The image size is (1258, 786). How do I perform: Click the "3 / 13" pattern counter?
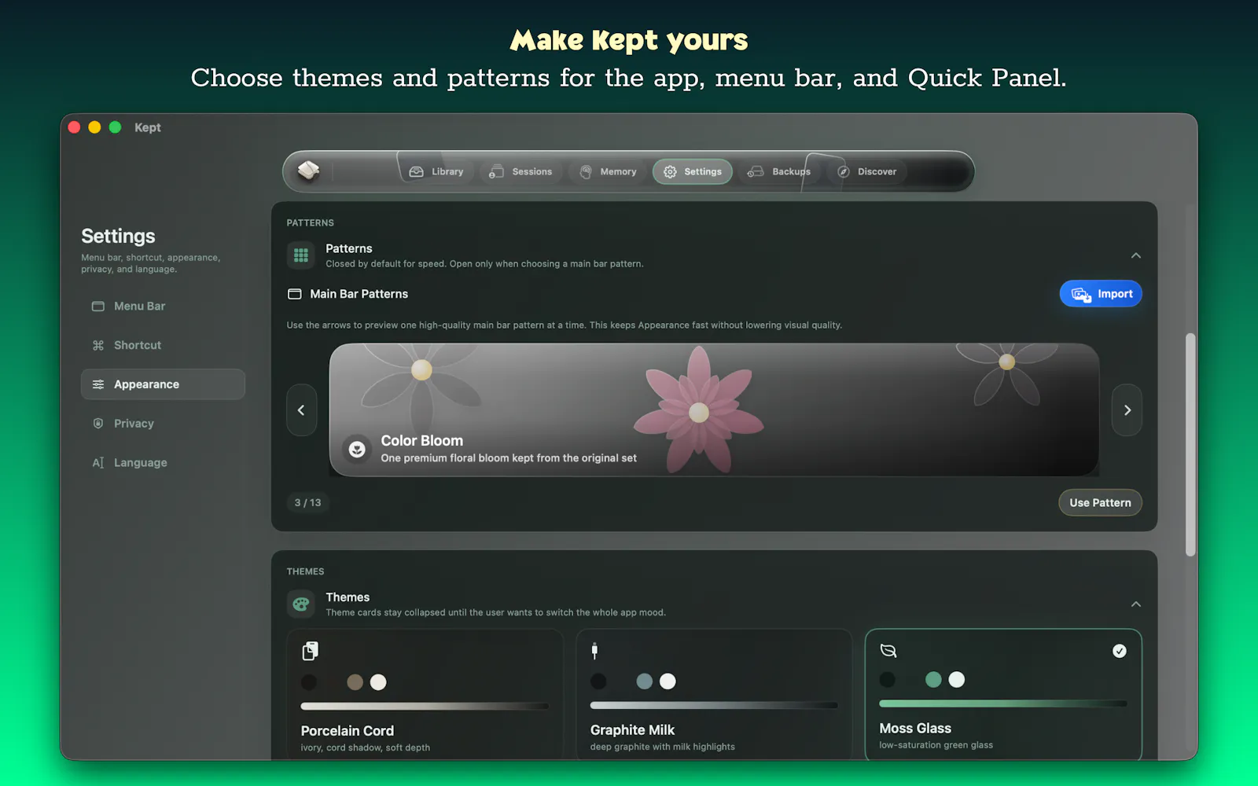(x=308, y=502)
